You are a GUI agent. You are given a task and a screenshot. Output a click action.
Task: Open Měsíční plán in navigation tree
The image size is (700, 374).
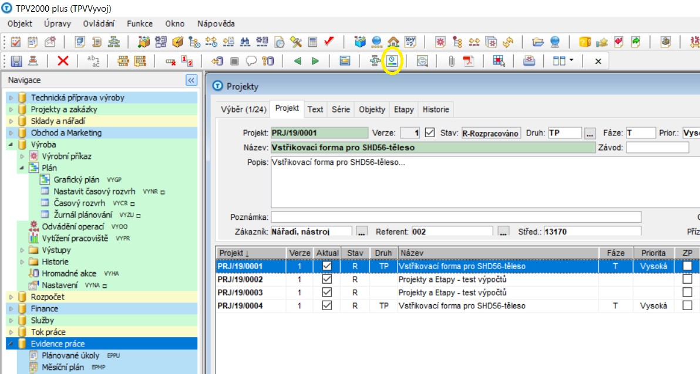point(62,368)
